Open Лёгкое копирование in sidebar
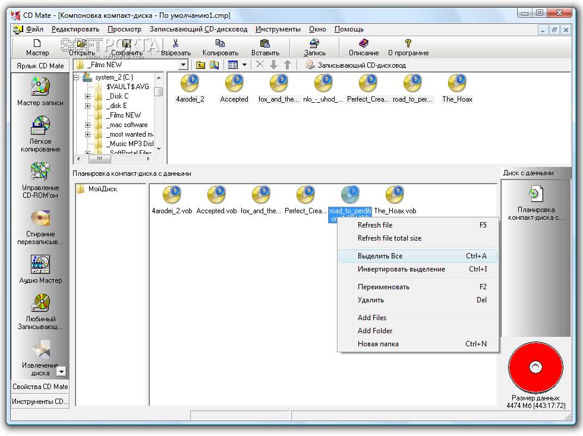This screenshot has width=583, height=436. click(40, 125)
